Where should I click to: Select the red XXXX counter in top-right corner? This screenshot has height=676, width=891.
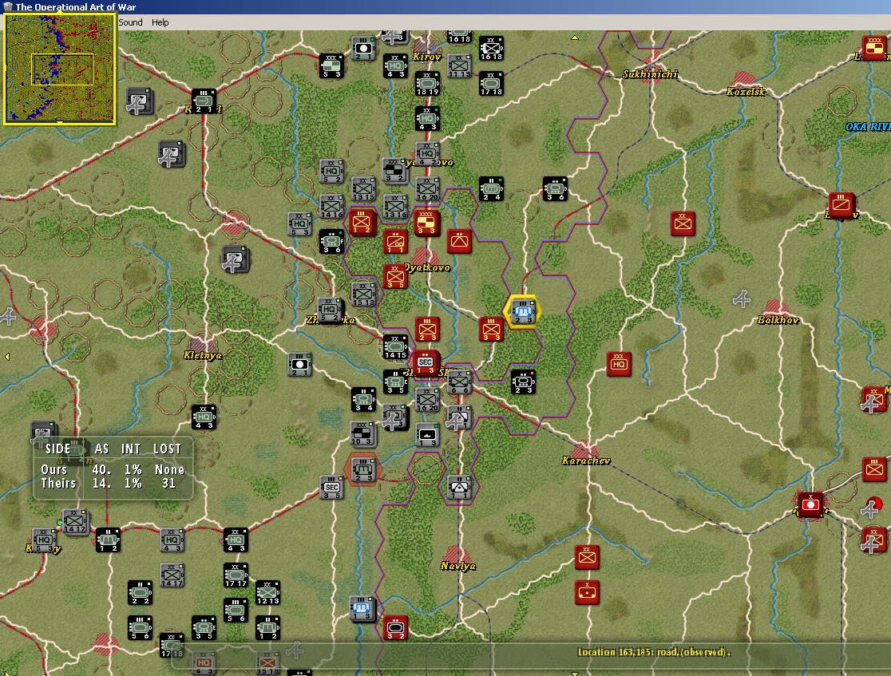point(874,49)
